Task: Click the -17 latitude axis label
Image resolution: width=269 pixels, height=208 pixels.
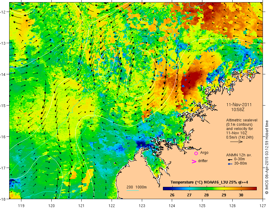Action: tap(3, 168)
